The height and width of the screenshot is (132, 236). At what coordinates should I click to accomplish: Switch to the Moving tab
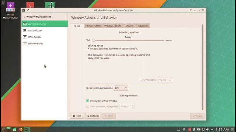129,26
